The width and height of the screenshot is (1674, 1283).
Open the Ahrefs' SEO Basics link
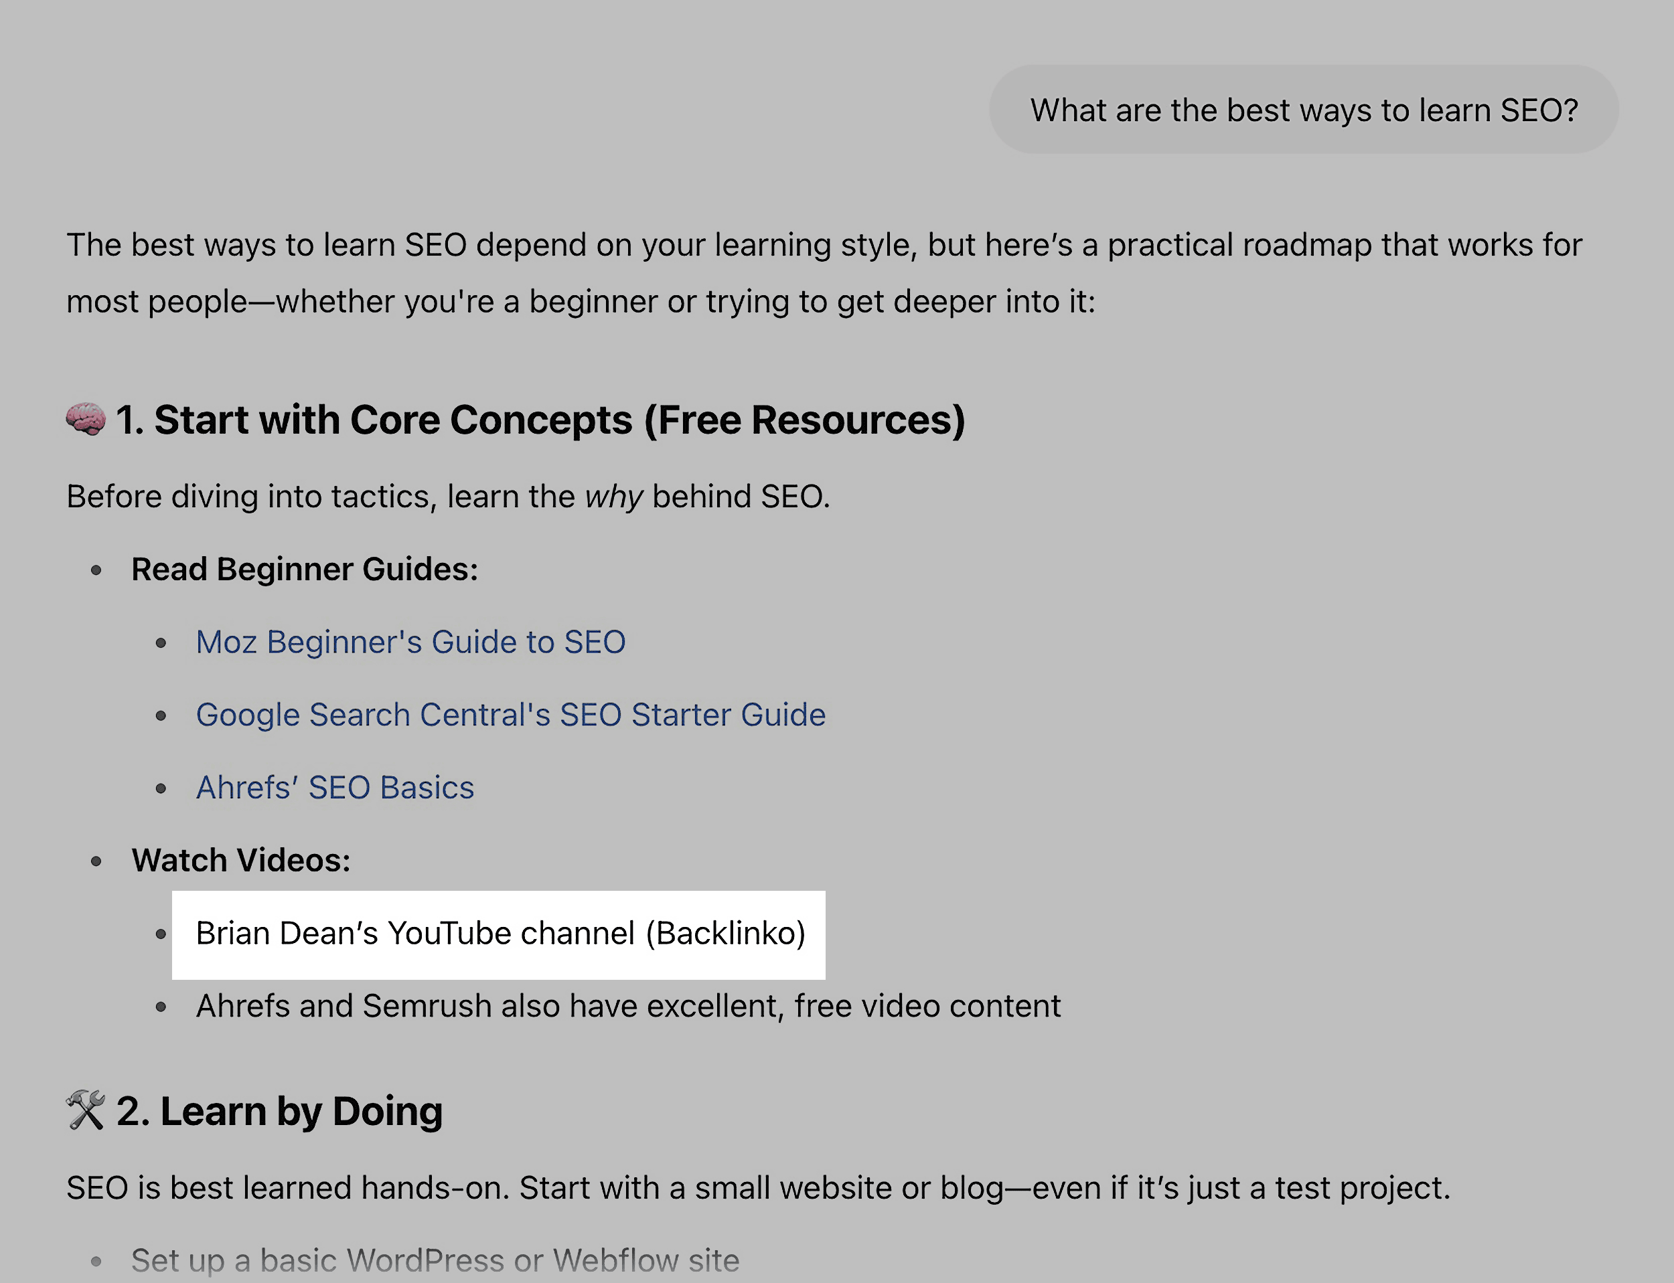click(335, 787)
